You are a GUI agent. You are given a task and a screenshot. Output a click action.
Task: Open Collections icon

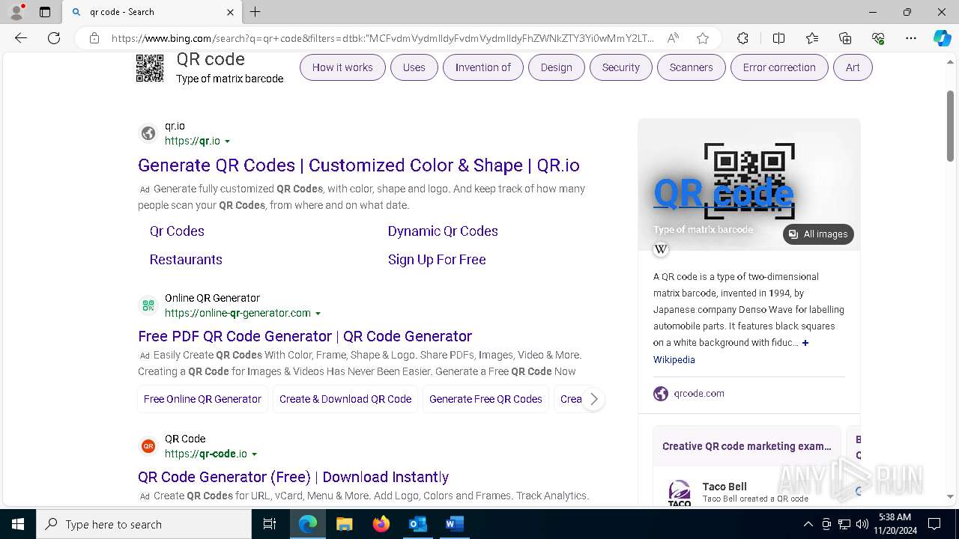[845, 38]
